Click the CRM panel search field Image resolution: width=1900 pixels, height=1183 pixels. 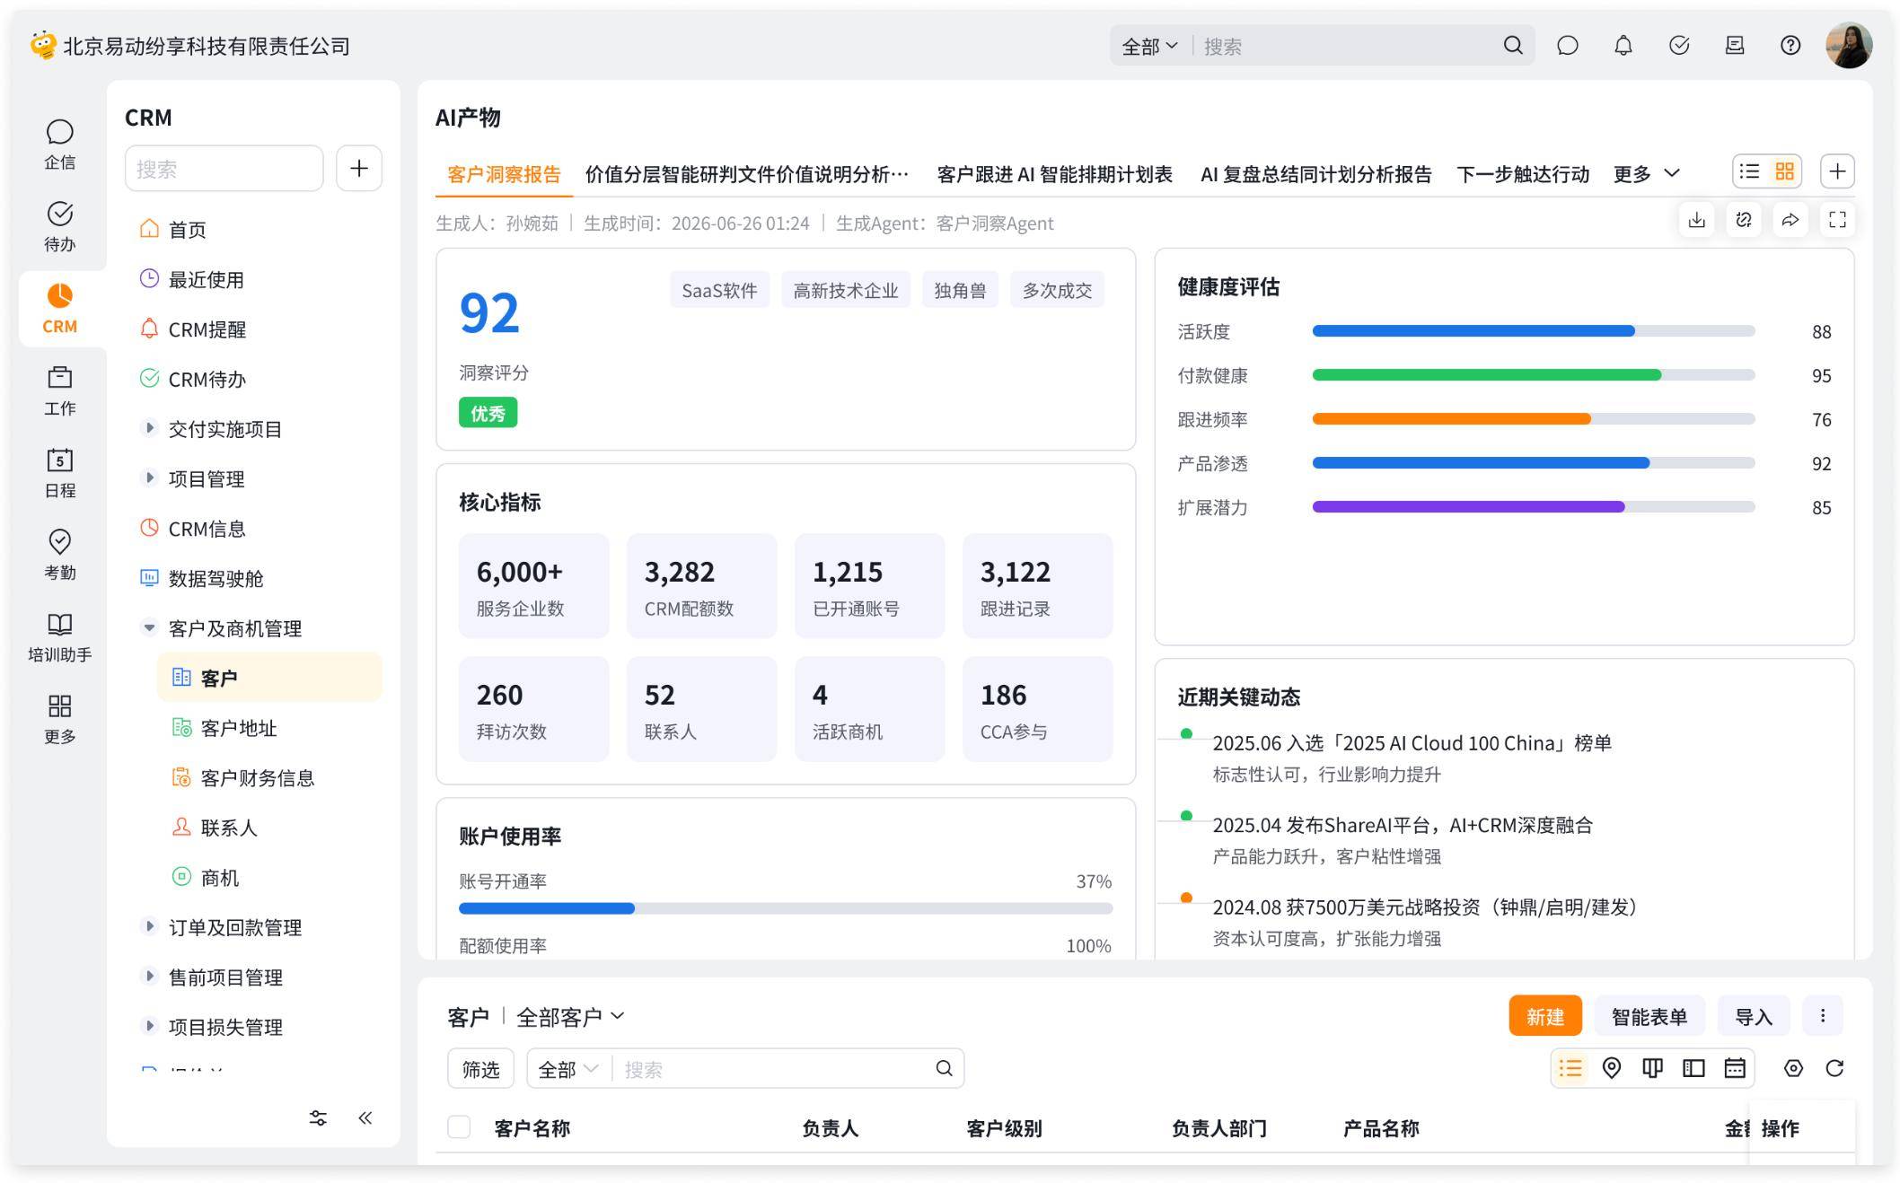pyautogui.click(x=224, y=169)
